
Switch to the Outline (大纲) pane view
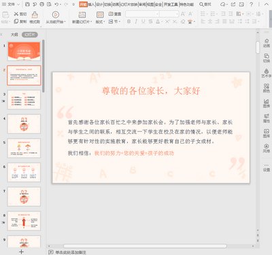[14, 35]
